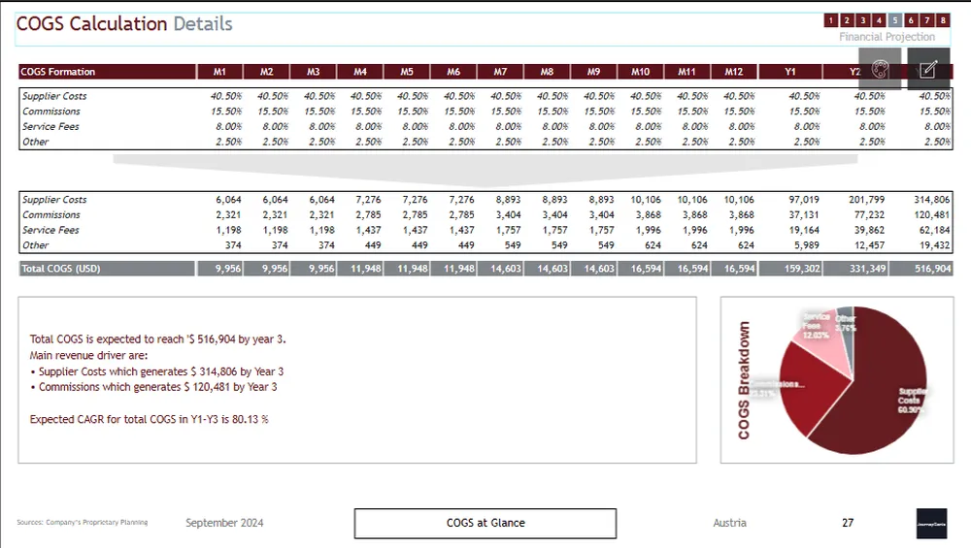Image resolution: width=971 pixels, height=548 pixels.
Task: Click Supplier Costs Y2 value 201,799
Action: coord(866,200)
